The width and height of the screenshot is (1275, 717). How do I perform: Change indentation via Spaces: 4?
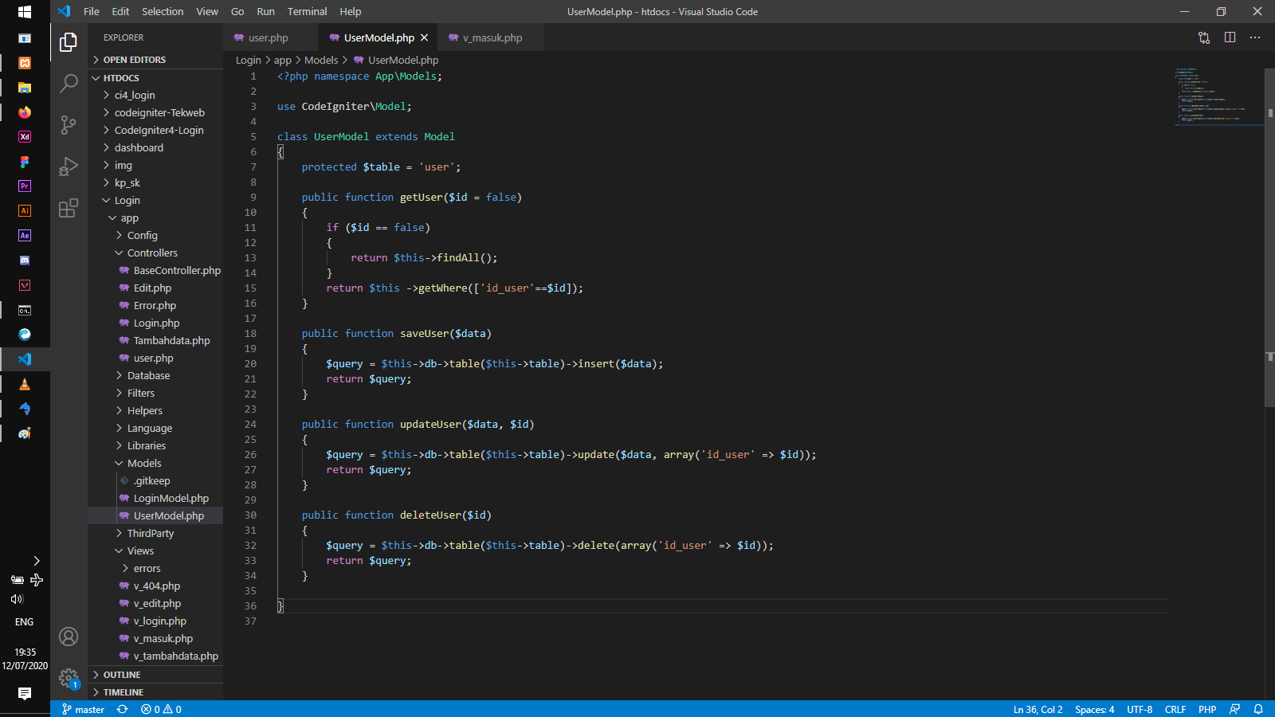(x=1094, y=709)
